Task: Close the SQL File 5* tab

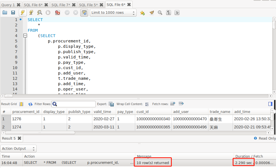Action: 101,5
